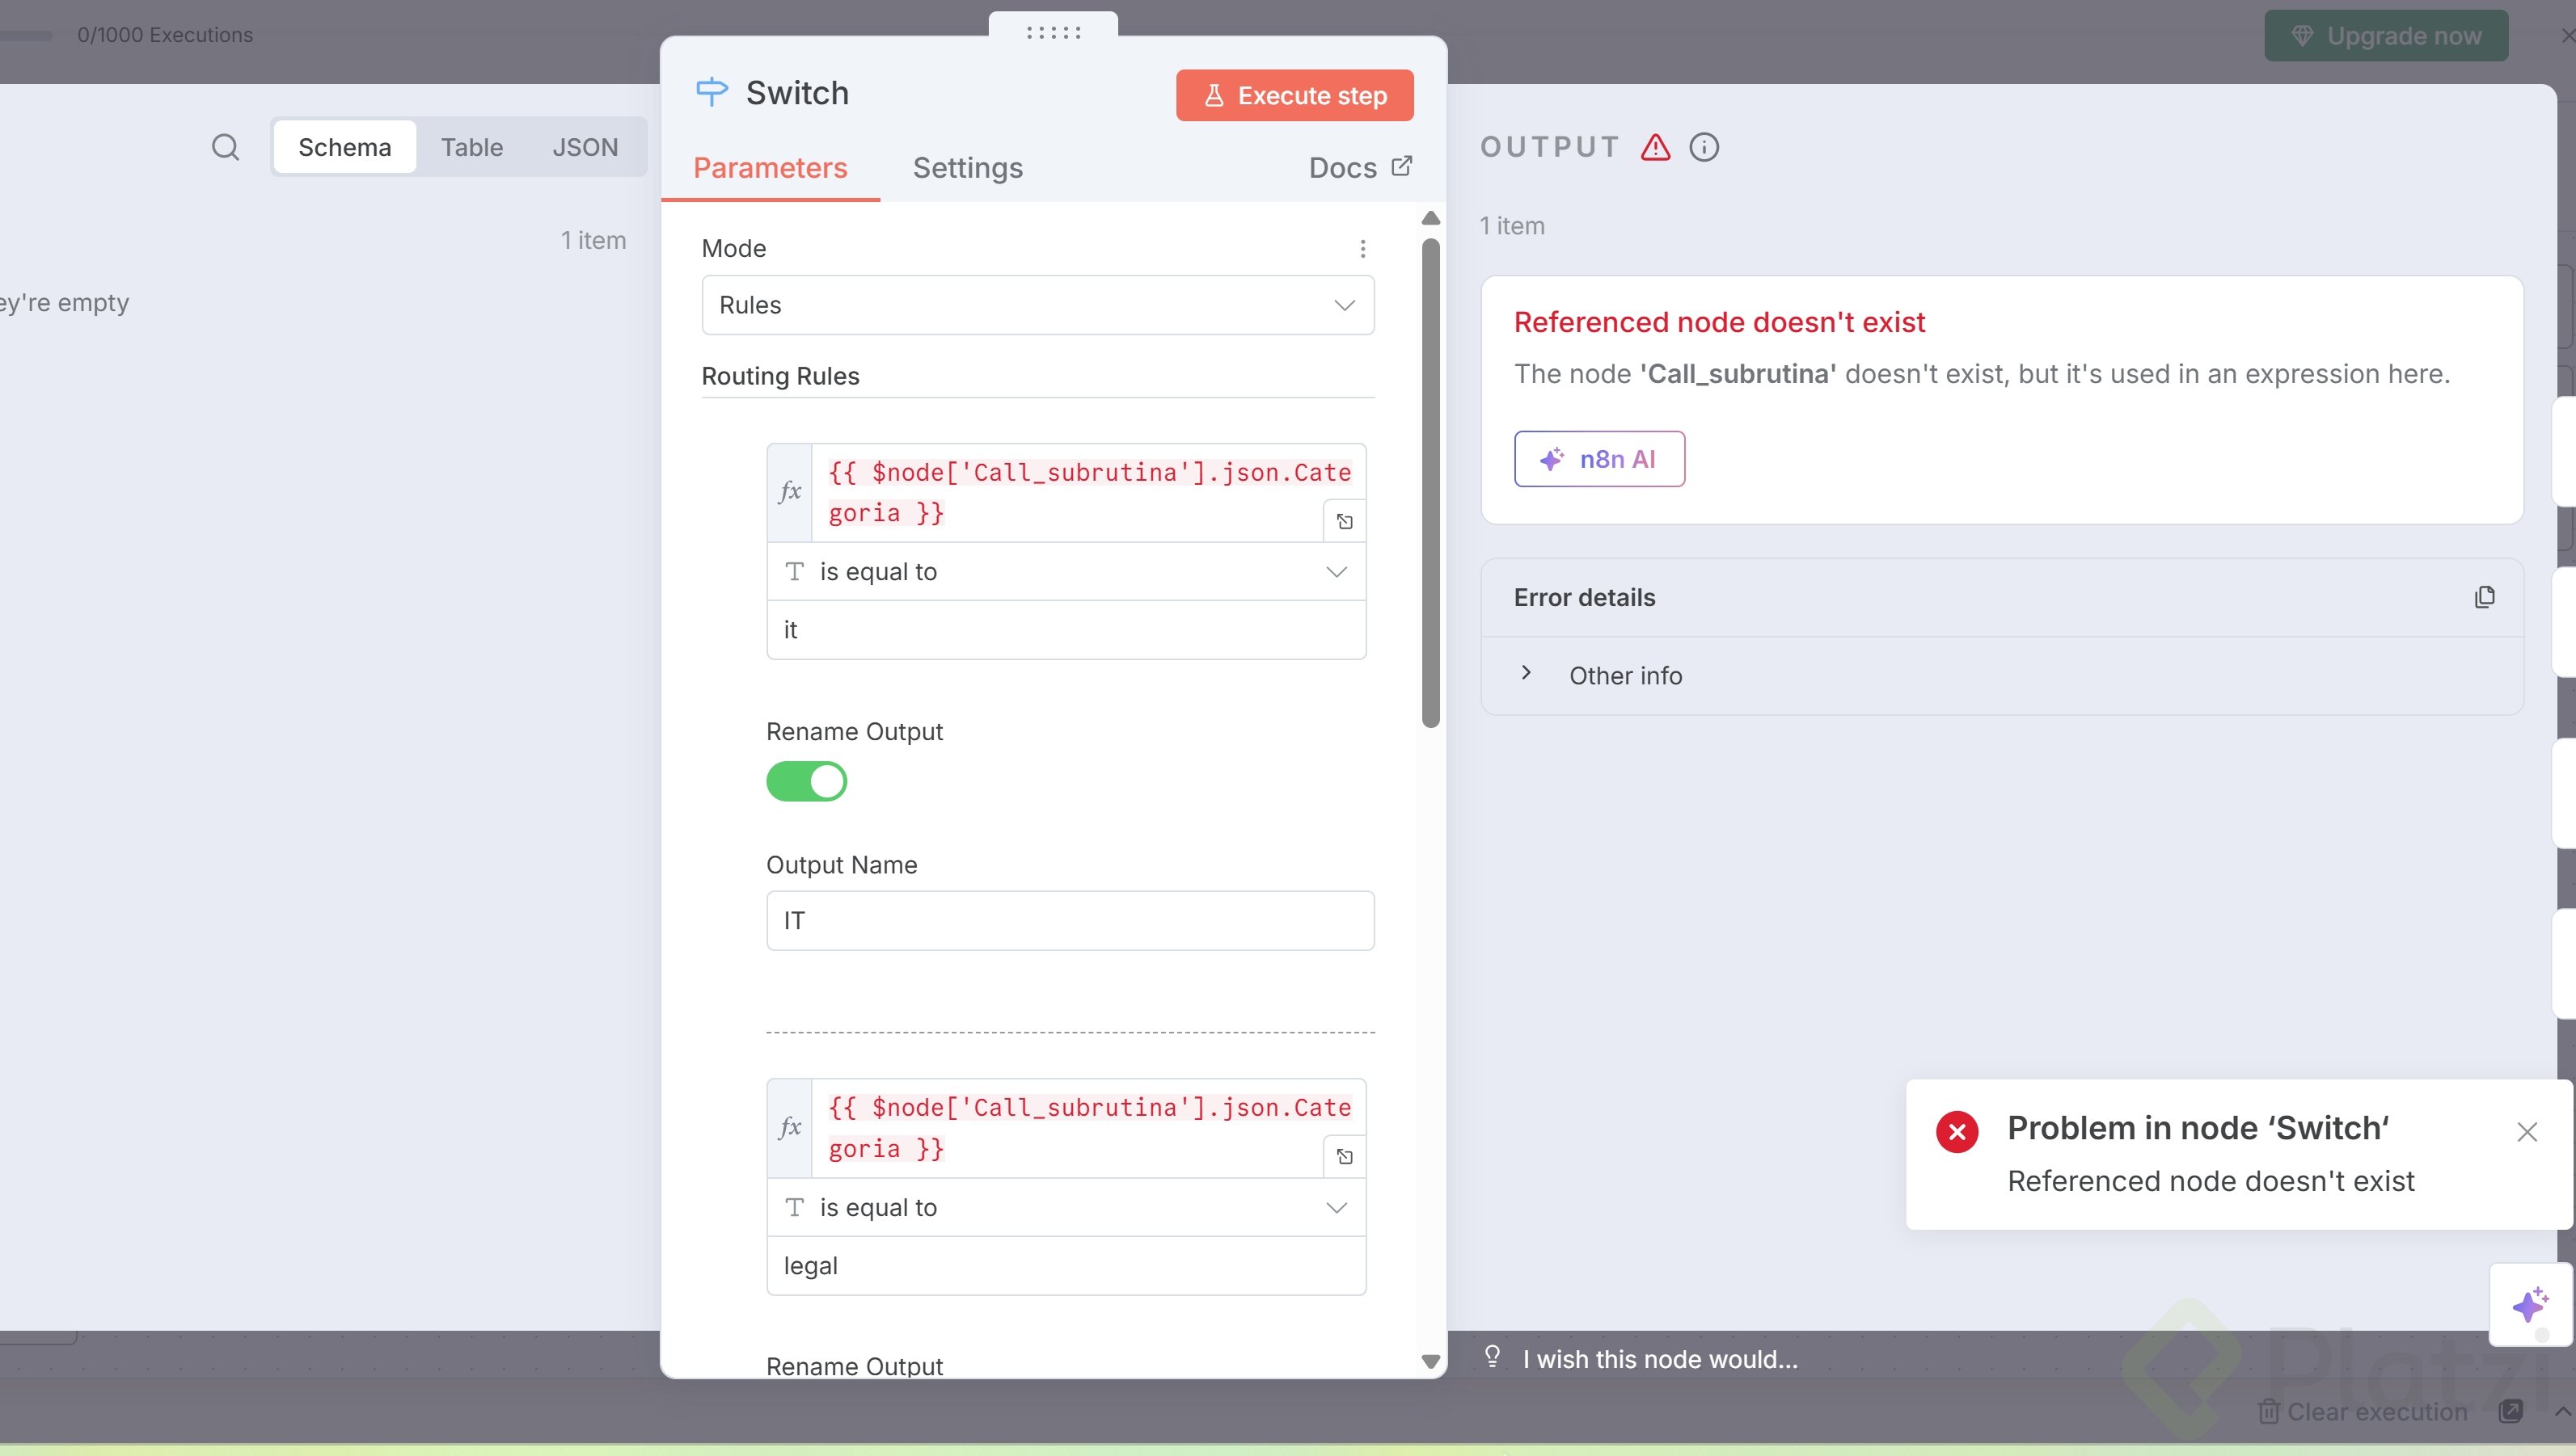
Task: Click the search icon in input panel
Action: pos(225,147)
